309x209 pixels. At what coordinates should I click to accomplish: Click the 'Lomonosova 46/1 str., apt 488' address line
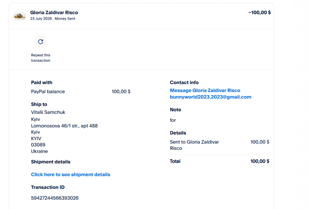pyautogui.click(x=64, y=126)
